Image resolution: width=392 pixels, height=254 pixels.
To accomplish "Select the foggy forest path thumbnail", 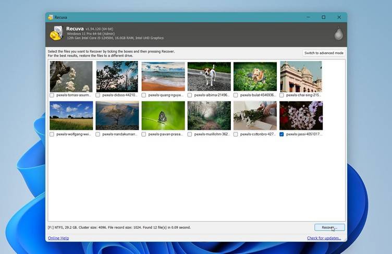I will click(x=209, y=115).
